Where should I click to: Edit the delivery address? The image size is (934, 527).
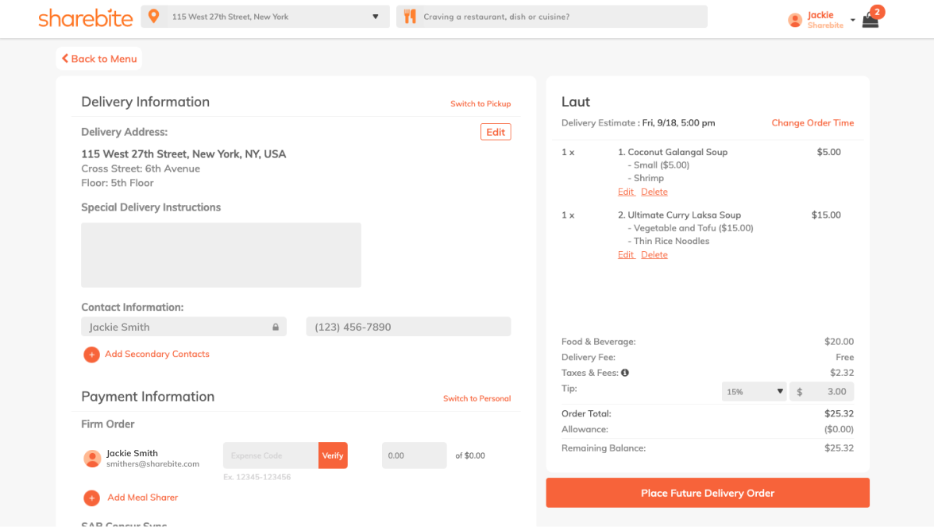pyautogui.click(x=496, y=132)
